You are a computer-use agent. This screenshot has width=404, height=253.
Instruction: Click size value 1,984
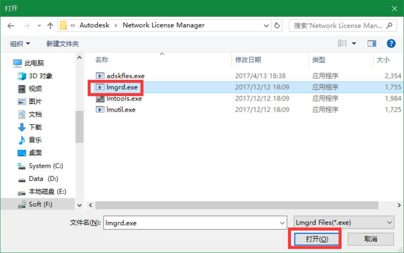pos(393,98)
